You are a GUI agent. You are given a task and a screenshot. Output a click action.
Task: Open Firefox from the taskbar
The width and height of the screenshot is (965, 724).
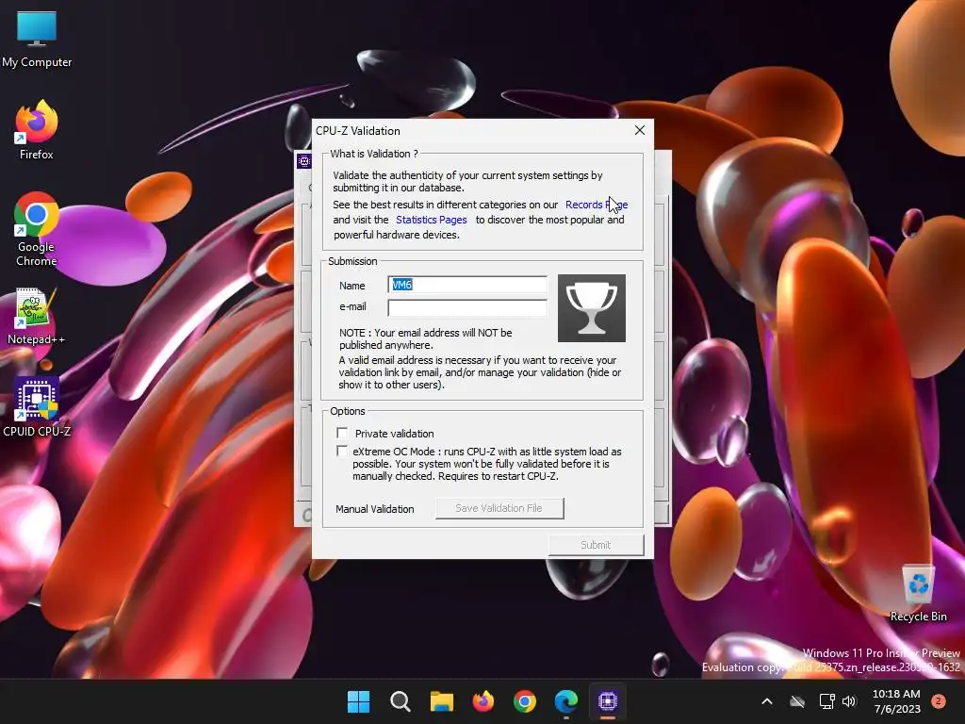[483, 701]
